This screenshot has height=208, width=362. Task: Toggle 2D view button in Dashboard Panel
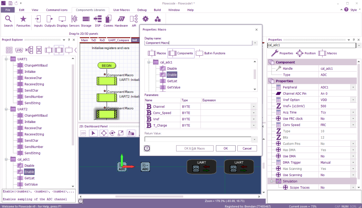point(82,133)
